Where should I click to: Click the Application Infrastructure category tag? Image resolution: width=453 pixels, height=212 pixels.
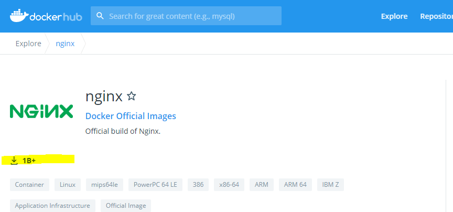pyautogui.click(x=52, y=206)
